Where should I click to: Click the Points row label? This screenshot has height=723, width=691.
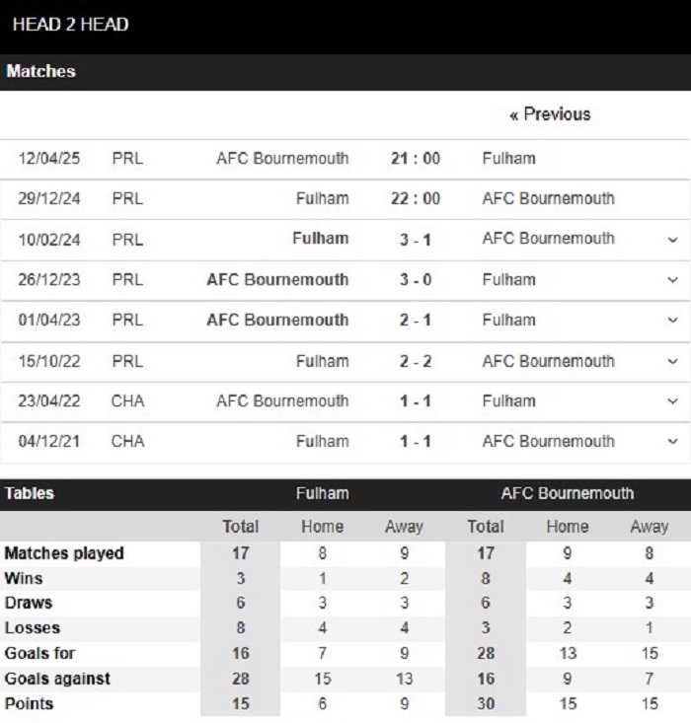29,703
